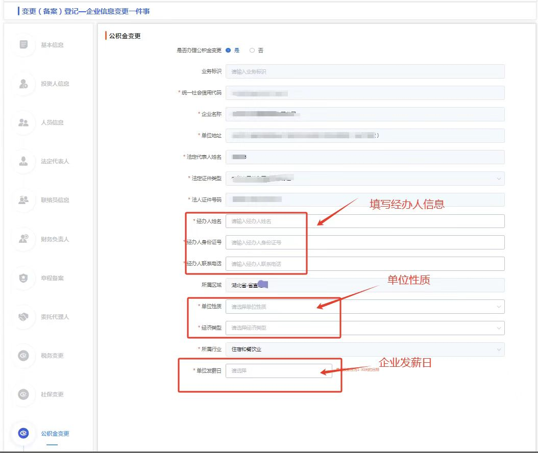The height and width of the screenshot is (453, 538).
Task: Open the 税务变更 step label
Action: click(52, 356)
